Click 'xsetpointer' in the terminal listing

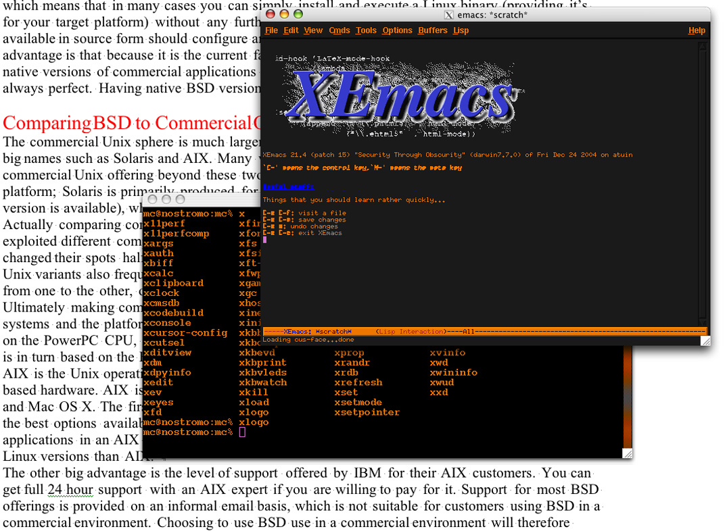(367, 412)
